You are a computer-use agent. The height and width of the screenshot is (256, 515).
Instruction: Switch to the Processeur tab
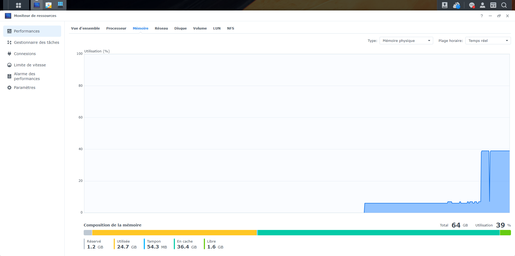click(116, 28)
